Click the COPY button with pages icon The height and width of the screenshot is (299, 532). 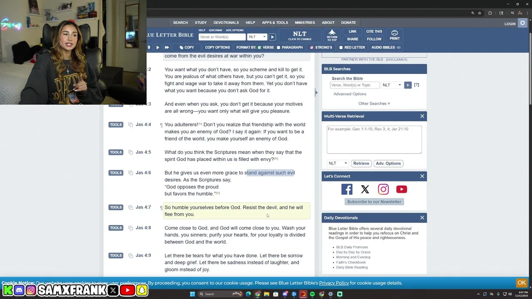pos(186,47)
